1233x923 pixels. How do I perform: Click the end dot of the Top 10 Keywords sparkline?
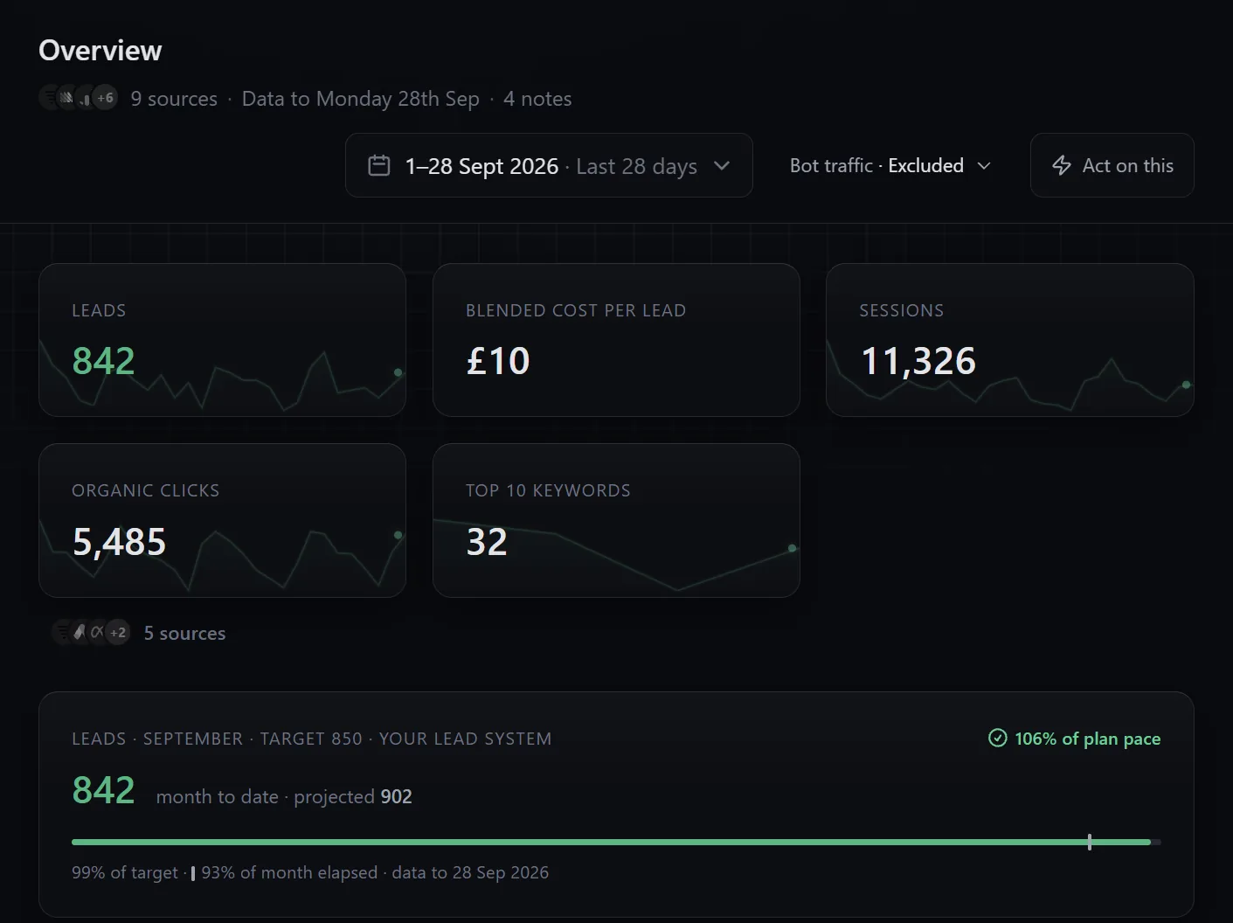coord(793,548)
